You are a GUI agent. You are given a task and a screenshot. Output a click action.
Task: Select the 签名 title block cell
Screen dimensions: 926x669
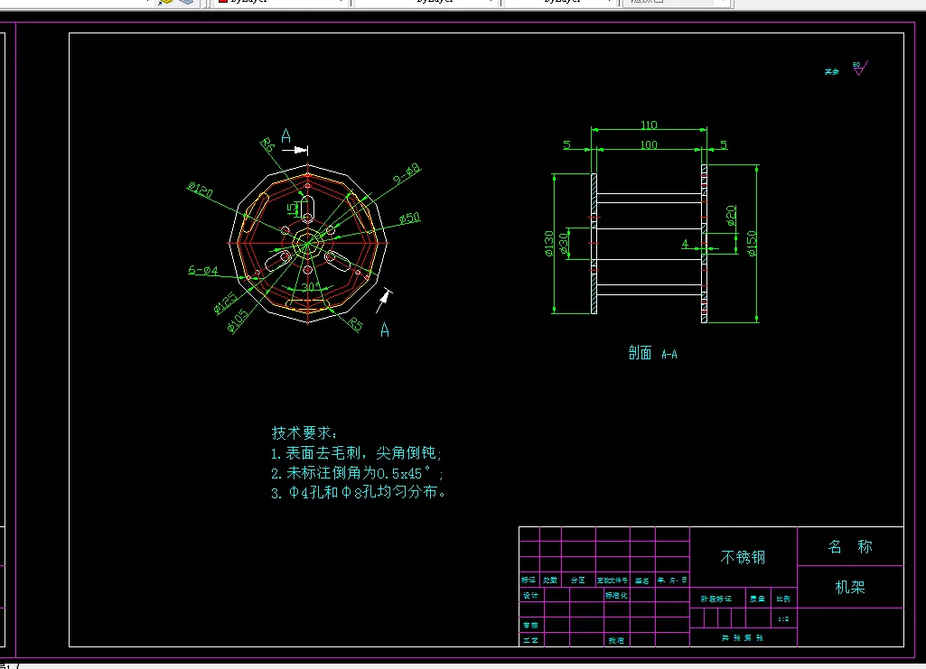tap(642, 581)
